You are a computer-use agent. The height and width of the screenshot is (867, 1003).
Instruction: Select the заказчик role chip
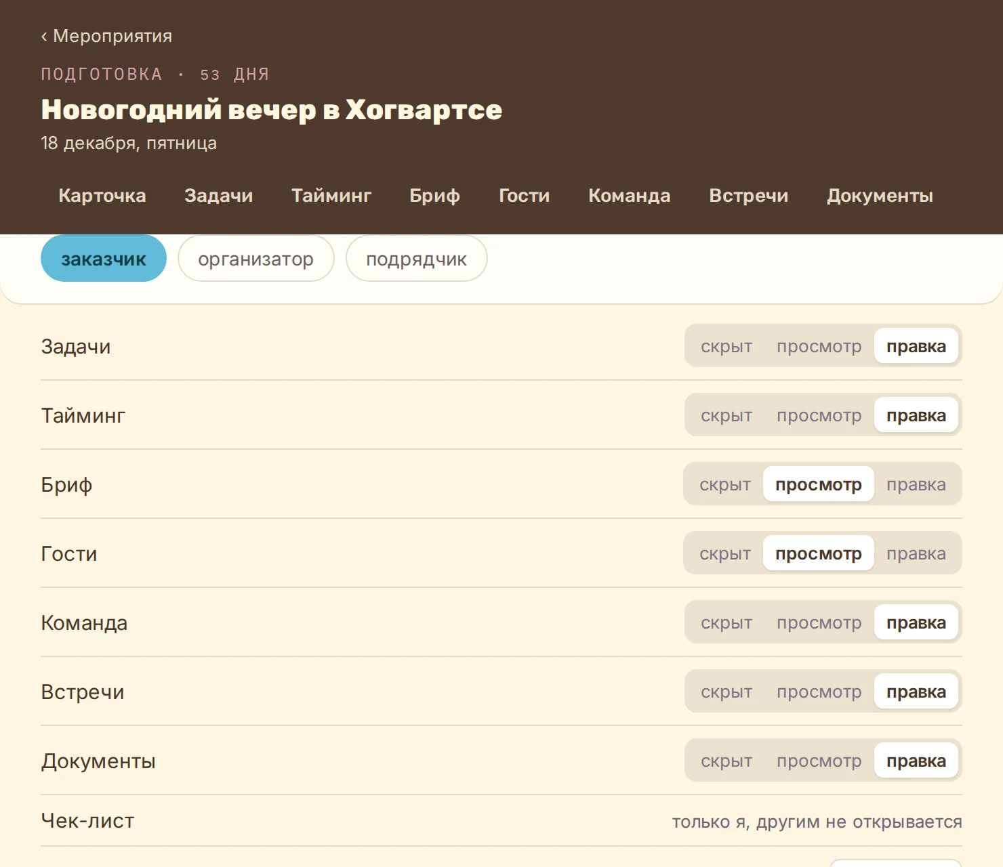click(x=104, y=259)
